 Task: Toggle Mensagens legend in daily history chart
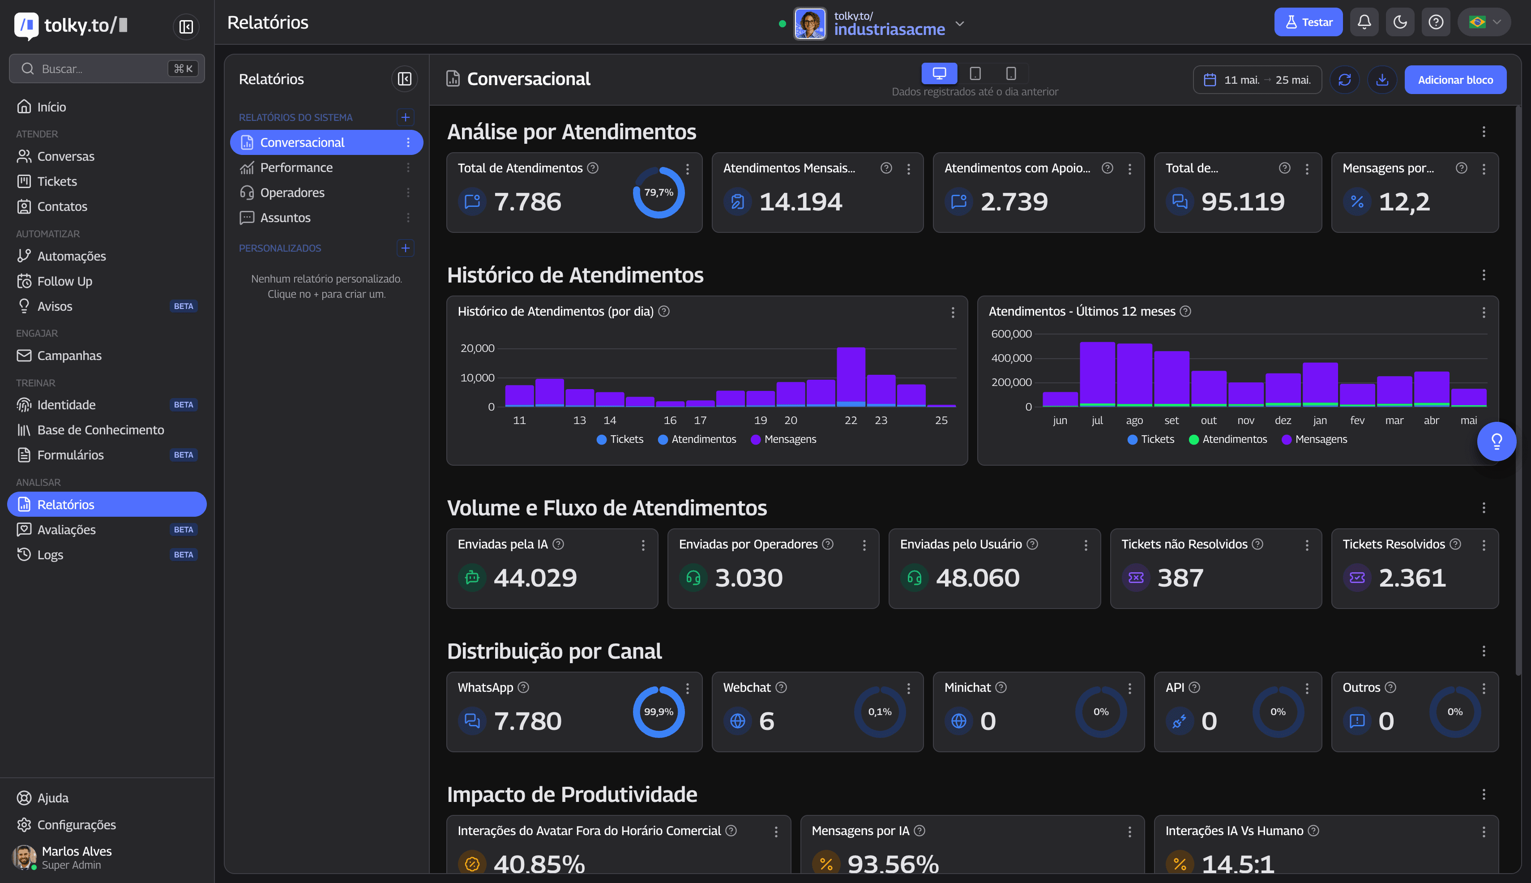[x=783, y=439]
